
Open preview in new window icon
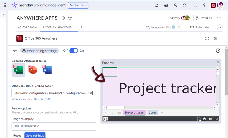218,63
